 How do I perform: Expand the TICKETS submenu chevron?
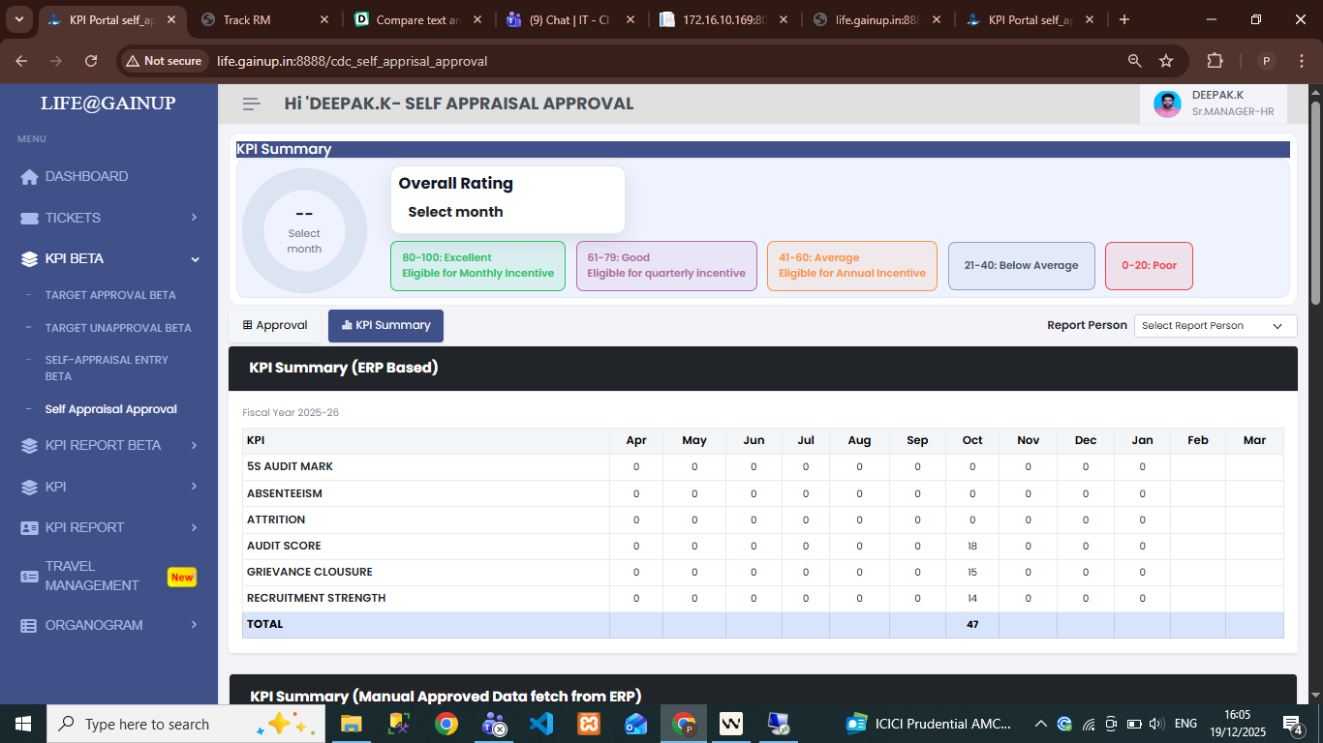[x=195, y=219]
